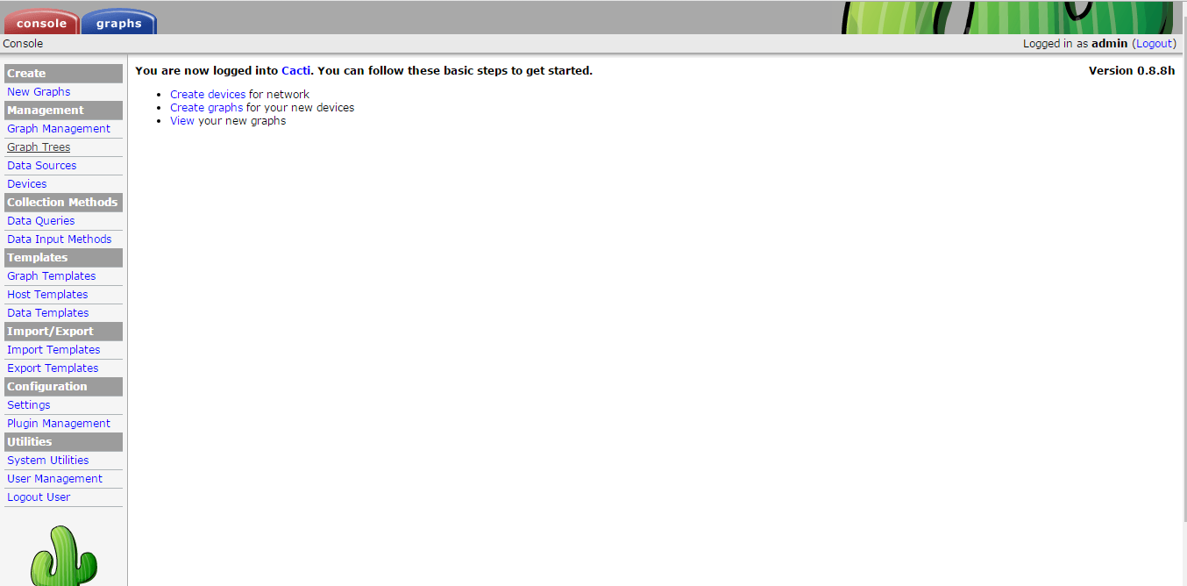Navigate to Data Queries
This screenshot has height=586, width=1187.
pos(40,221)
